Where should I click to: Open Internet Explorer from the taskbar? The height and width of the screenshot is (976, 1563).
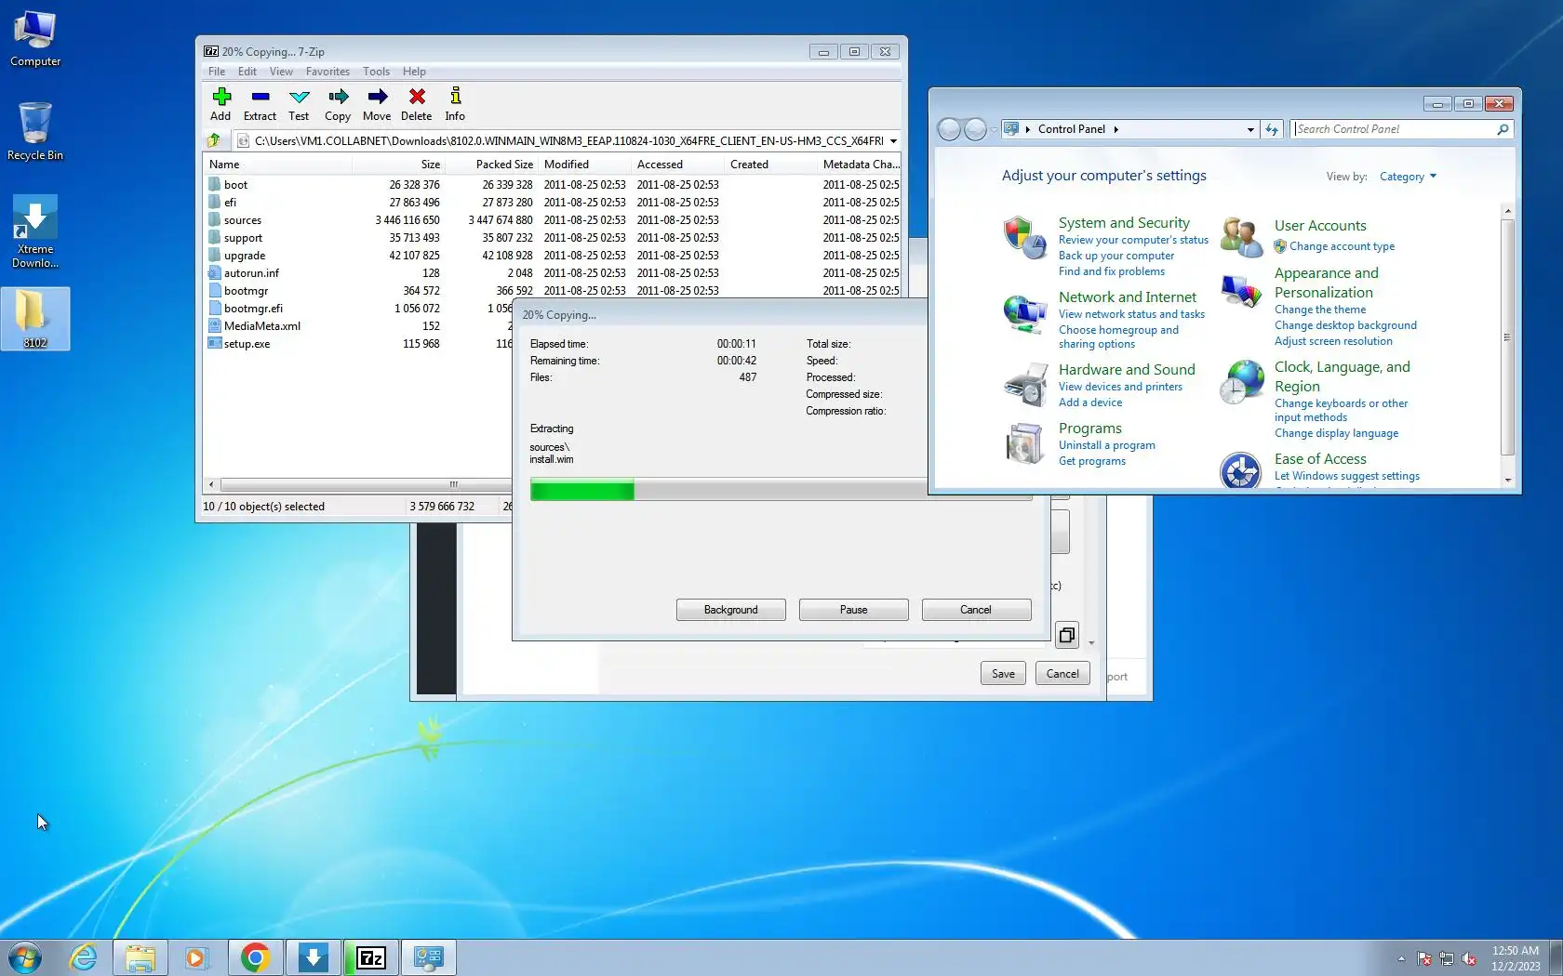coord(84,957)
